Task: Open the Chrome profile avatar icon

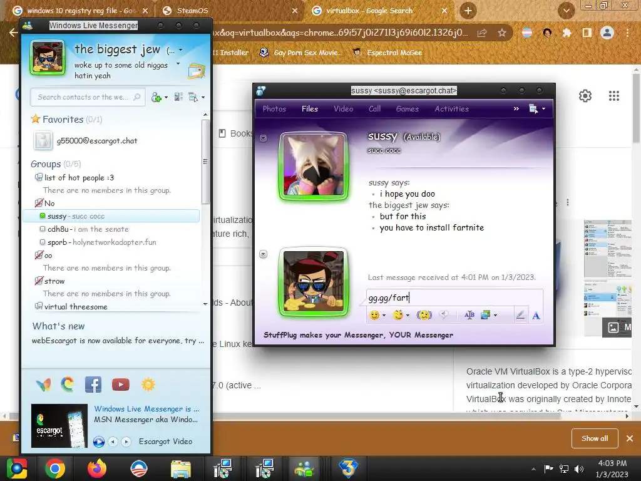Action: [607, 33]
